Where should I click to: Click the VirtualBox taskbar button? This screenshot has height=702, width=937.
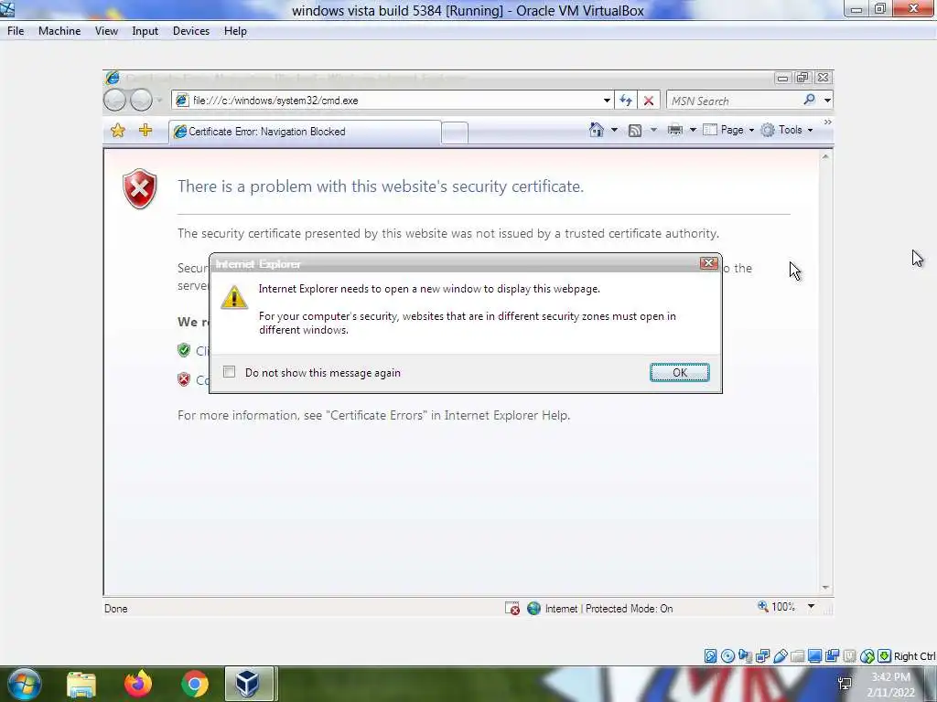point(249,684)
